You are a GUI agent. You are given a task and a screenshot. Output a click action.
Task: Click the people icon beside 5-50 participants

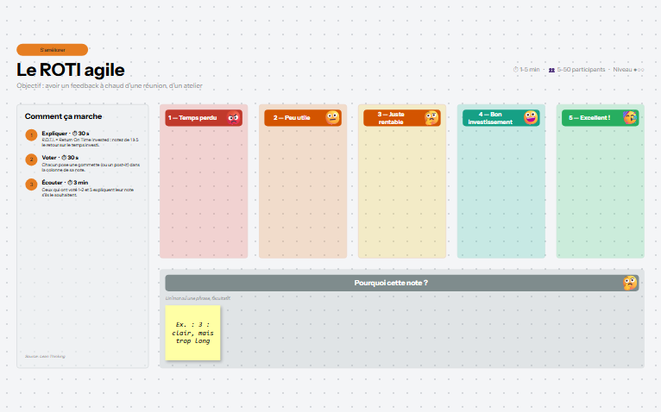click(x=551, y=70)
